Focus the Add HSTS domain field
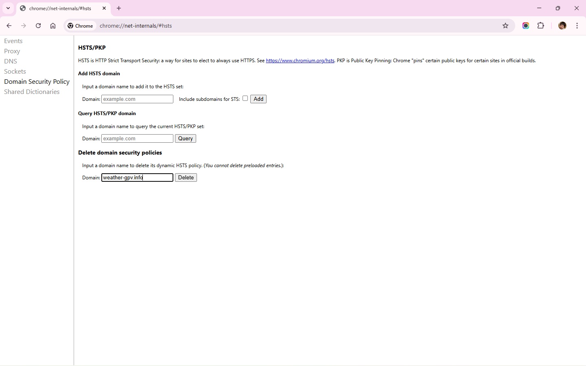This screenshot has width=586, height=366. (137, 99)
